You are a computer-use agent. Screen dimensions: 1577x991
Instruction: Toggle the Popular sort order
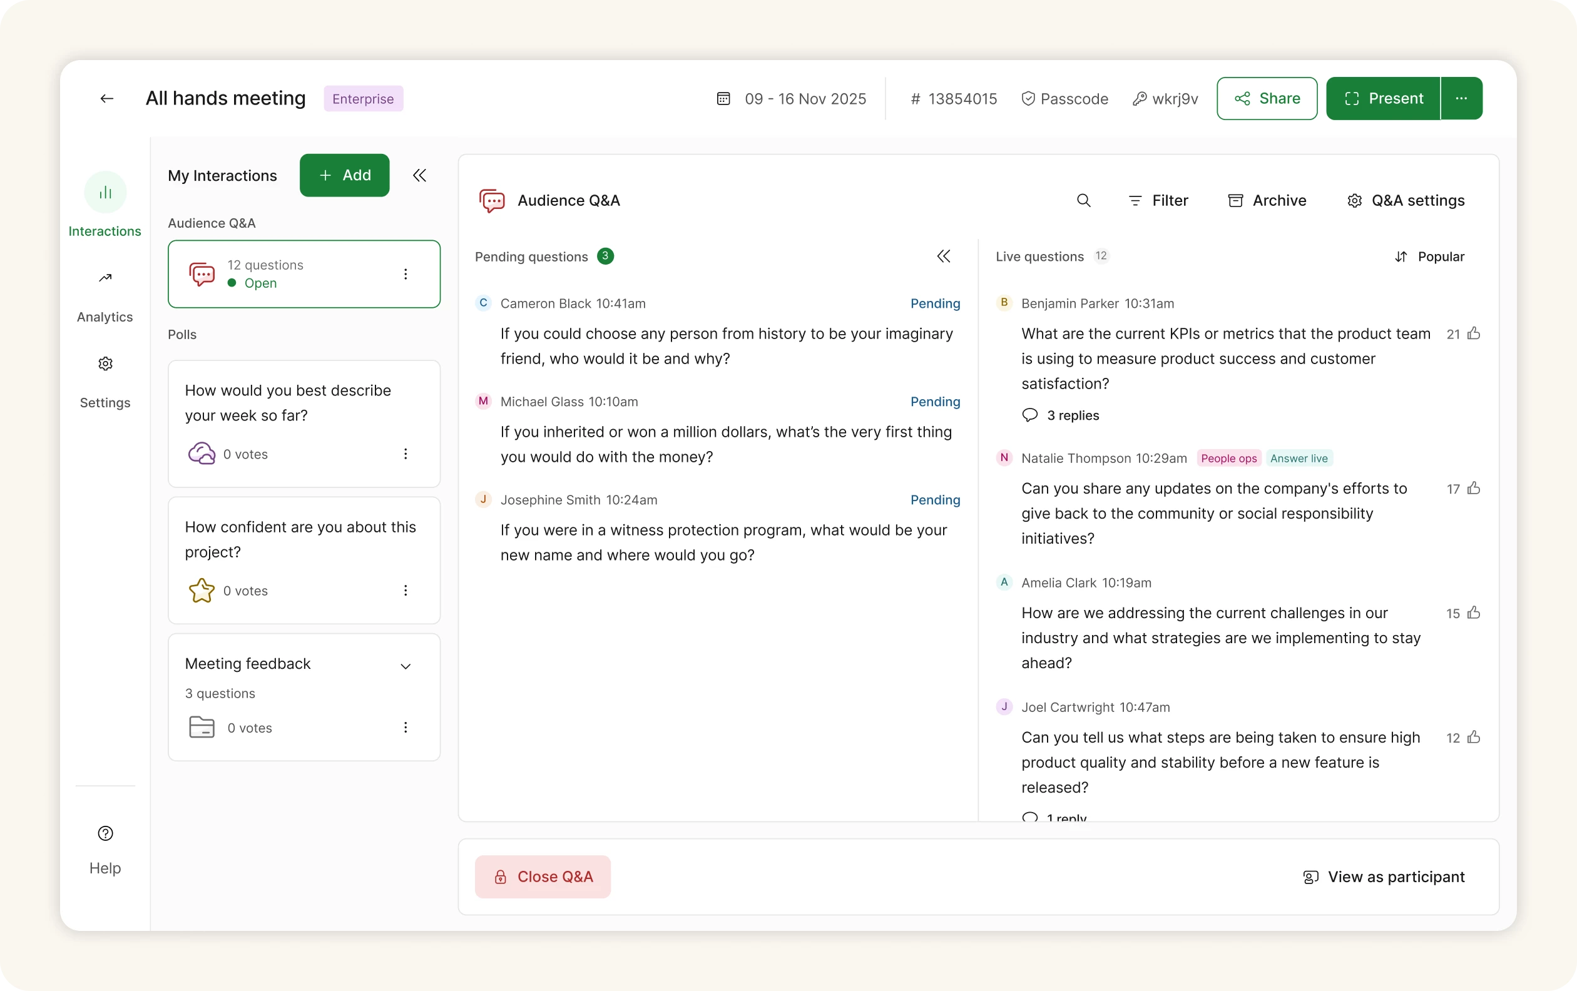(1429, 257)
